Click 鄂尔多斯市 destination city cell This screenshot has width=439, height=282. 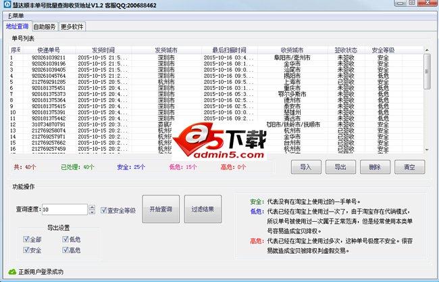pyautogui.click(x=292, y=94)
